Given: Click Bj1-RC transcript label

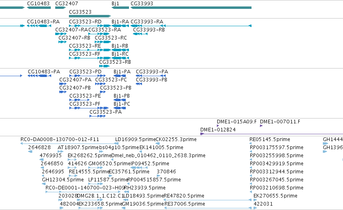Looking at the screenshot, I should tap(120, 54).
